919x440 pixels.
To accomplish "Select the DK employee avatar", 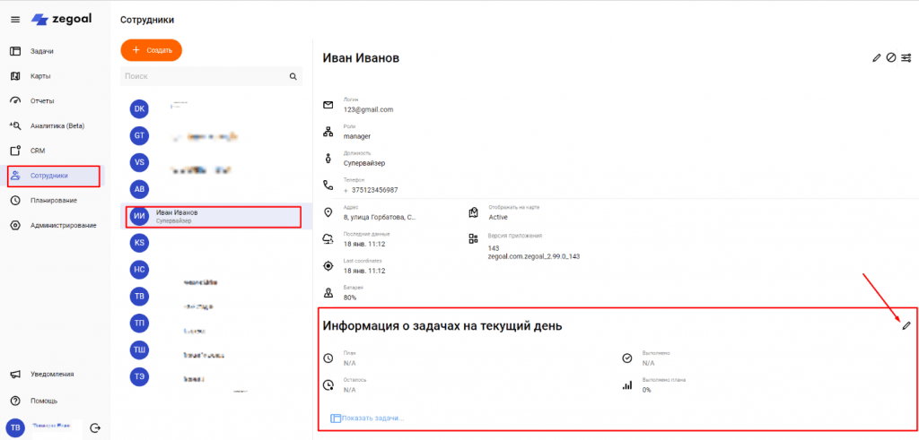I will click(x=139, y=108).
